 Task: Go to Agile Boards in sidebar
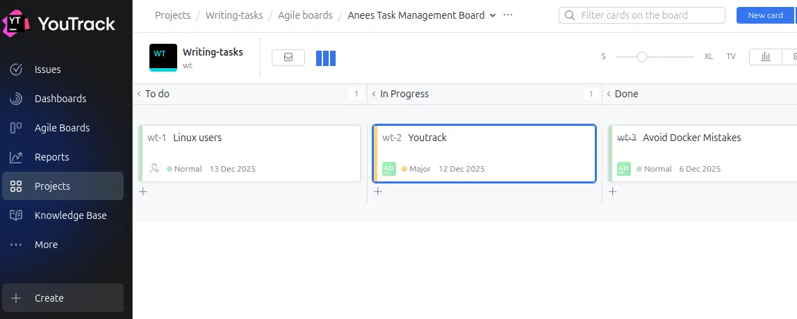(x=61, y=128)
